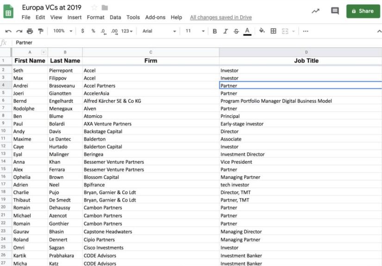382x266 pixels.
Task: Open the 123 number format dropdown
Action: tap(127, 31)
